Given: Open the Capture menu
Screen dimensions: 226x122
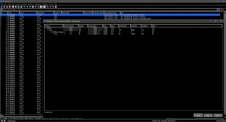Looking at the screenshot, I should pos(18,4).
